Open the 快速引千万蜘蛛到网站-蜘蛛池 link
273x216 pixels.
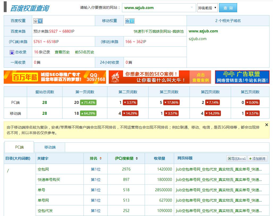tap(159, 31)
